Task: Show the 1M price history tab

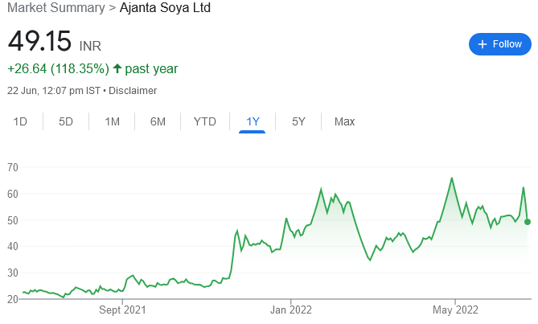Action: 112,121
